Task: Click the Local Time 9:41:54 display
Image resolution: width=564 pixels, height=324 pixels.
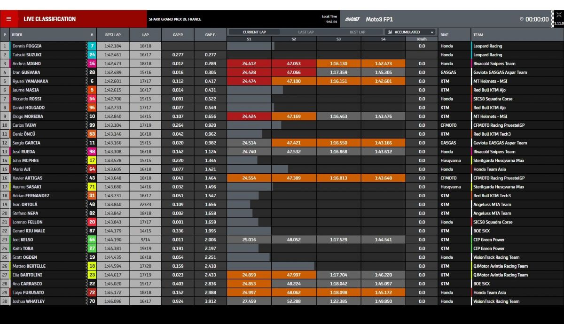Action: point(329,19)
